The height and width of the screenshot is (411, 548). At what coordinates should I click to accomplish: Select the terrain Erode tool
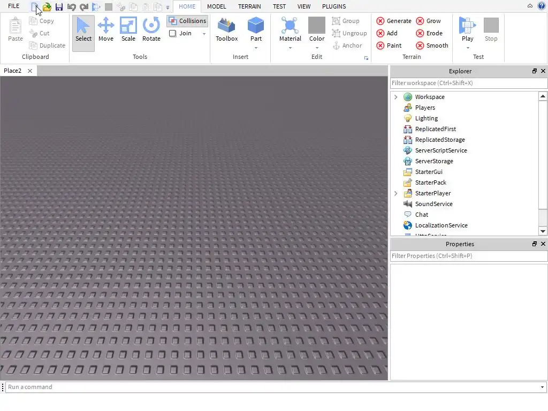(x=429, y=33)
